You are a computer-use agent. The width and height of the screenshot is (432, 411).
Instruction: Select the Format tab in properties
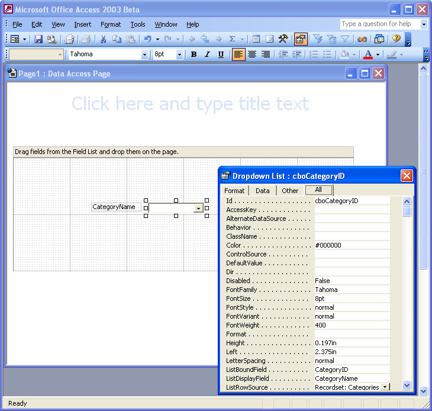(x=234, y=191)
